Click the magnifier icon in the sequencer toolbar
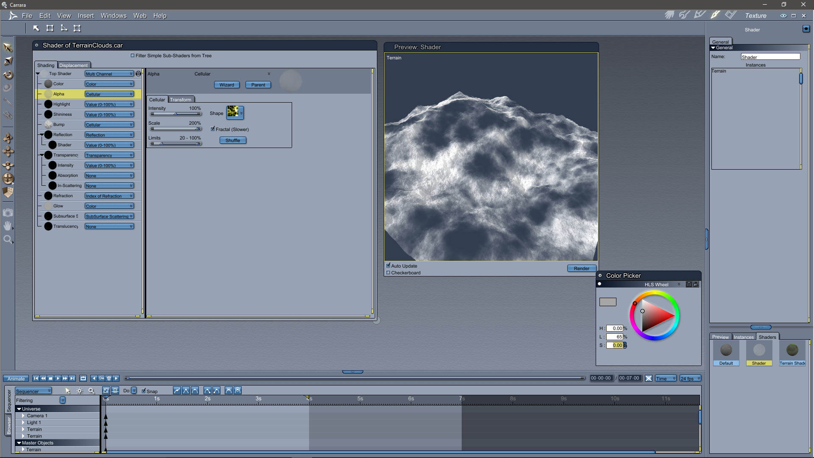The height and width of the screenshot is (458, 814). (91, 391)
